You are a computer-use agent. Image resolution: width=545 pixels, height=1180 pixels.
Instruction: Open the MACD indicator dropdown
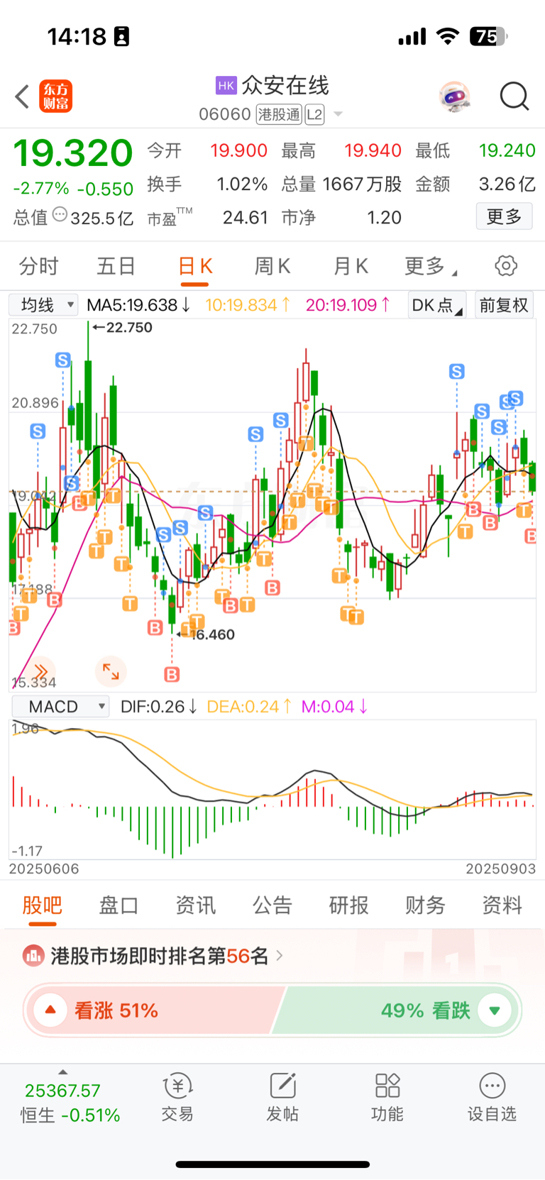(x=60, y=707)
